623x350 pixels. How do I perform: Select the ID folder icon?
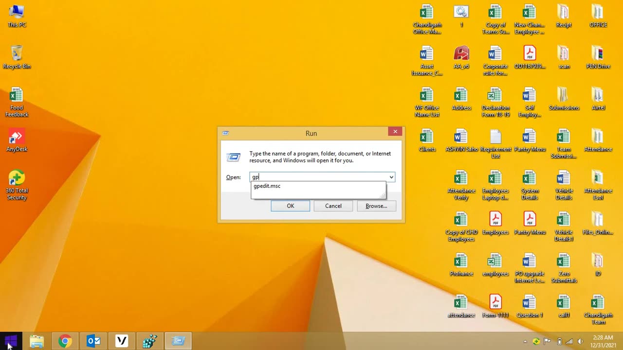tap(598, 265)
